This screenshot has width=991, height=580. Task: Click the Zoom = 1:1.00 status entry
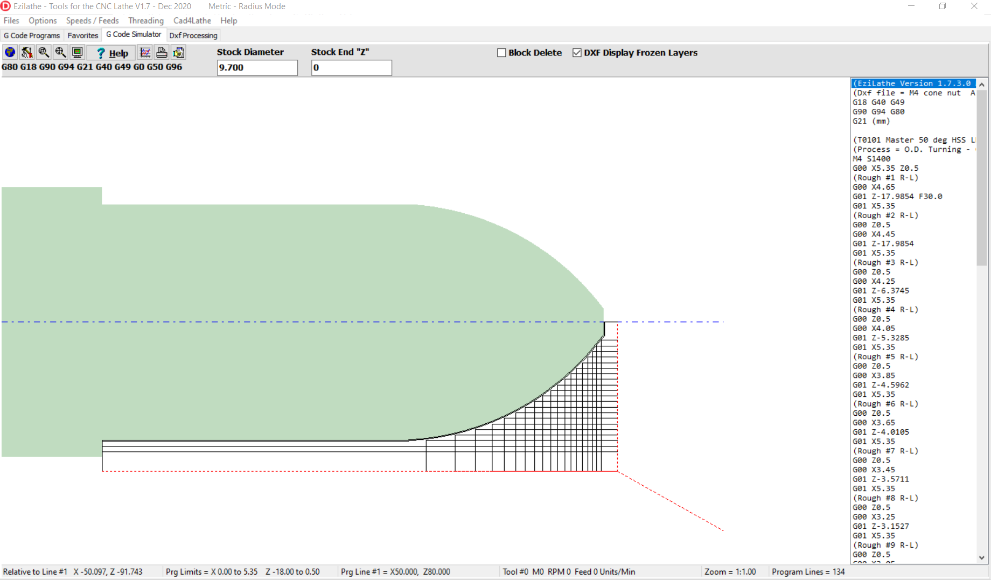point(730,572)
